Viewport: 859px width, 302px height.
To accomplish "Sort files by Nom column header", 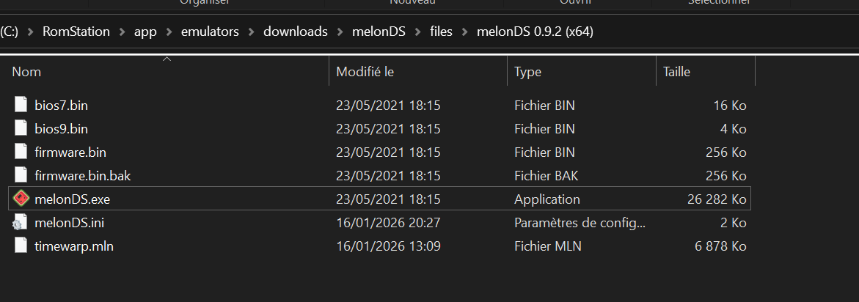I will click(26, 72).
